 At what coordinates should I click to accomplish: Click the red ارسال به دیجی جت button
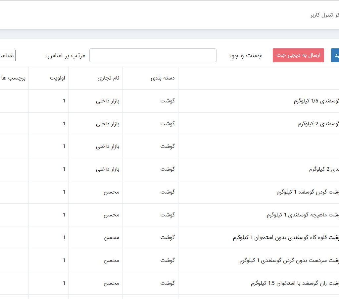click(x=298, y=55)
